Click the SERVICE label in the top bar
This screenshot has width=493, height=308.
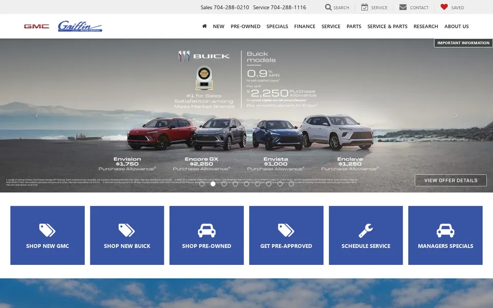tap(379, 8)
